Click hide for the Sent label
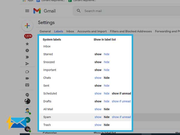Image resolution: width=180 pixels, height=135 pixels. (106, 85)
